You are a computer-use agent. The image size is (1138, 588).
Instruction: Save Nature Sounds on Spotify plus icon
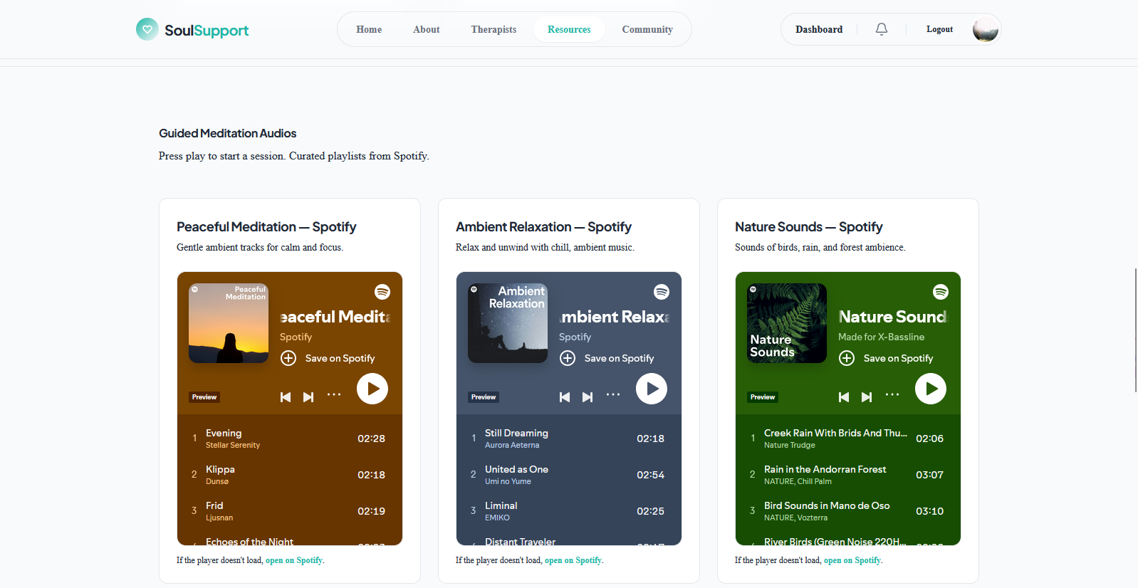coord(847,358)
